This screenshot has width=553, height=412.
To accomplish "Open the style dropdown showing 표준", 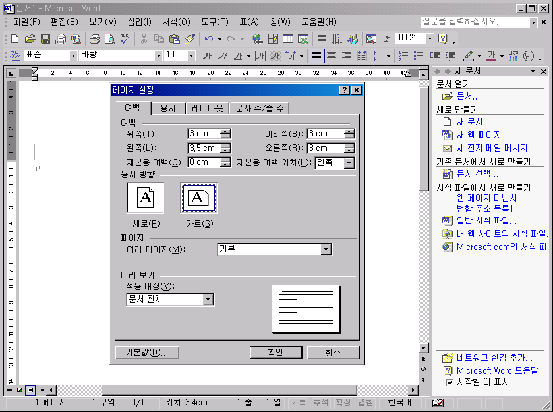I will pos(73,55).
